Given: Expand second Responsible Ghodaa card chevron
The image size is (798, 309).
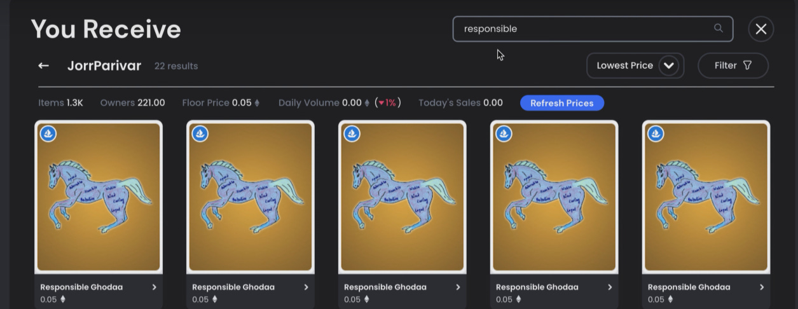Looking at the screenshot, I should (x=306, y=287).
